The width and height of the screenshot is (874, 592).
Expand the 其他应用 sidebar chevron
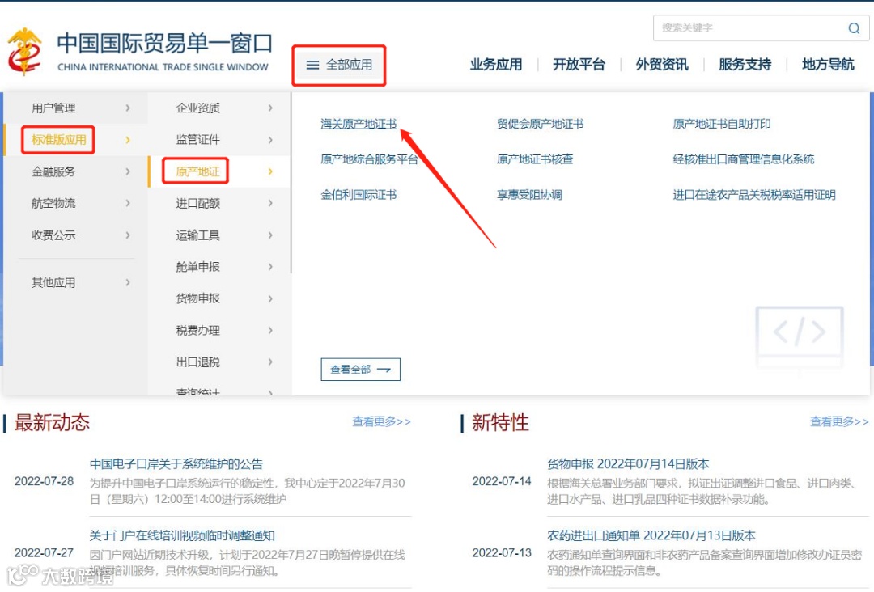(x=129, y=283)
